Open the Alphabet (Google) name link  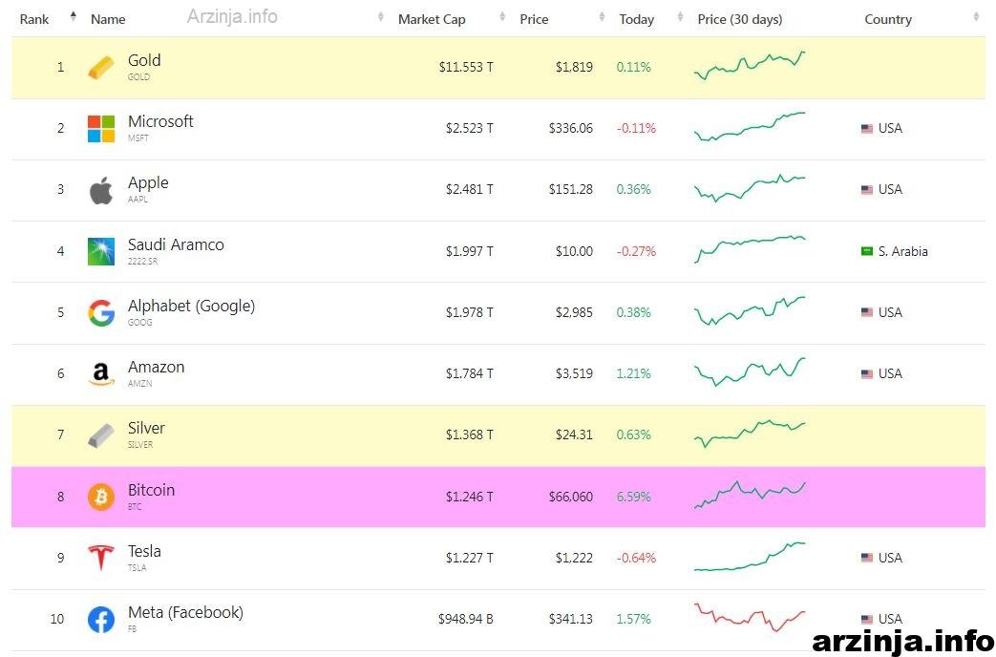pos(191,307)
